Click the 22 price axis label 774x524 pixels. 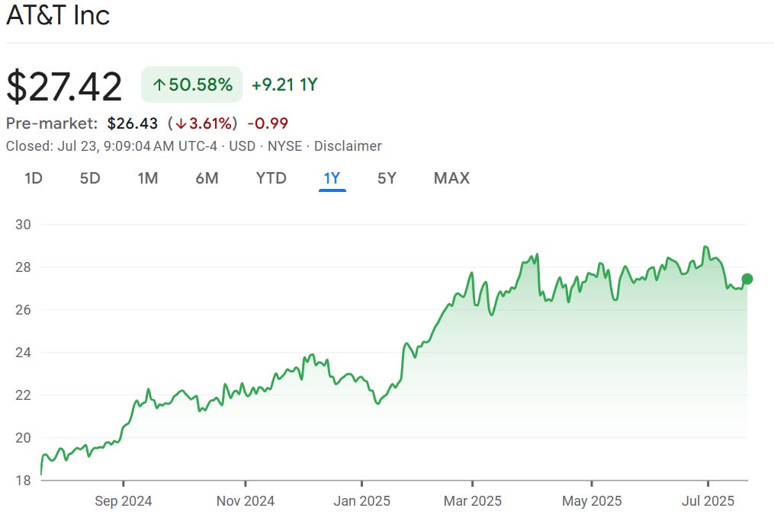point(23,395)
